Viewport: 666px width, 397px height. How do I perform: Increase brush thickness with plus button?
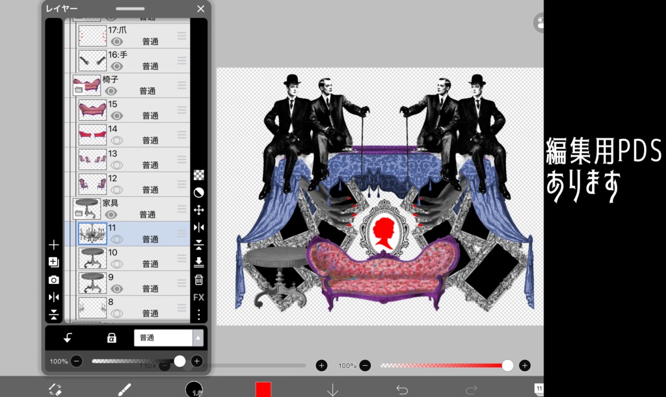coord(321,366)
